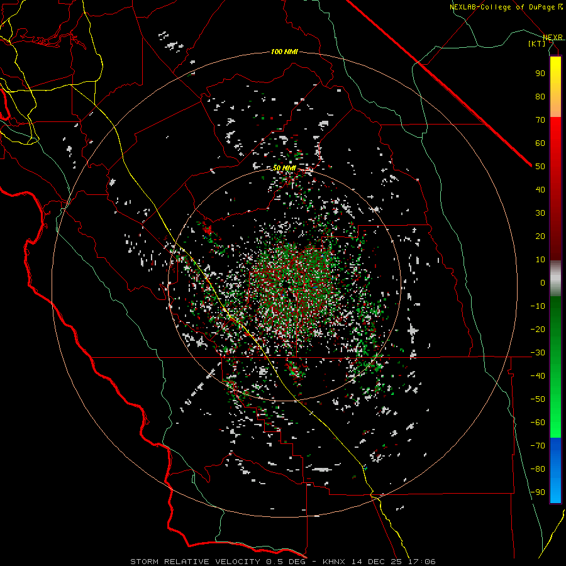Click the 80 value on the velocity scale
Image resolution: width=566 pixels, height=566 pixels.
(540, 96)
